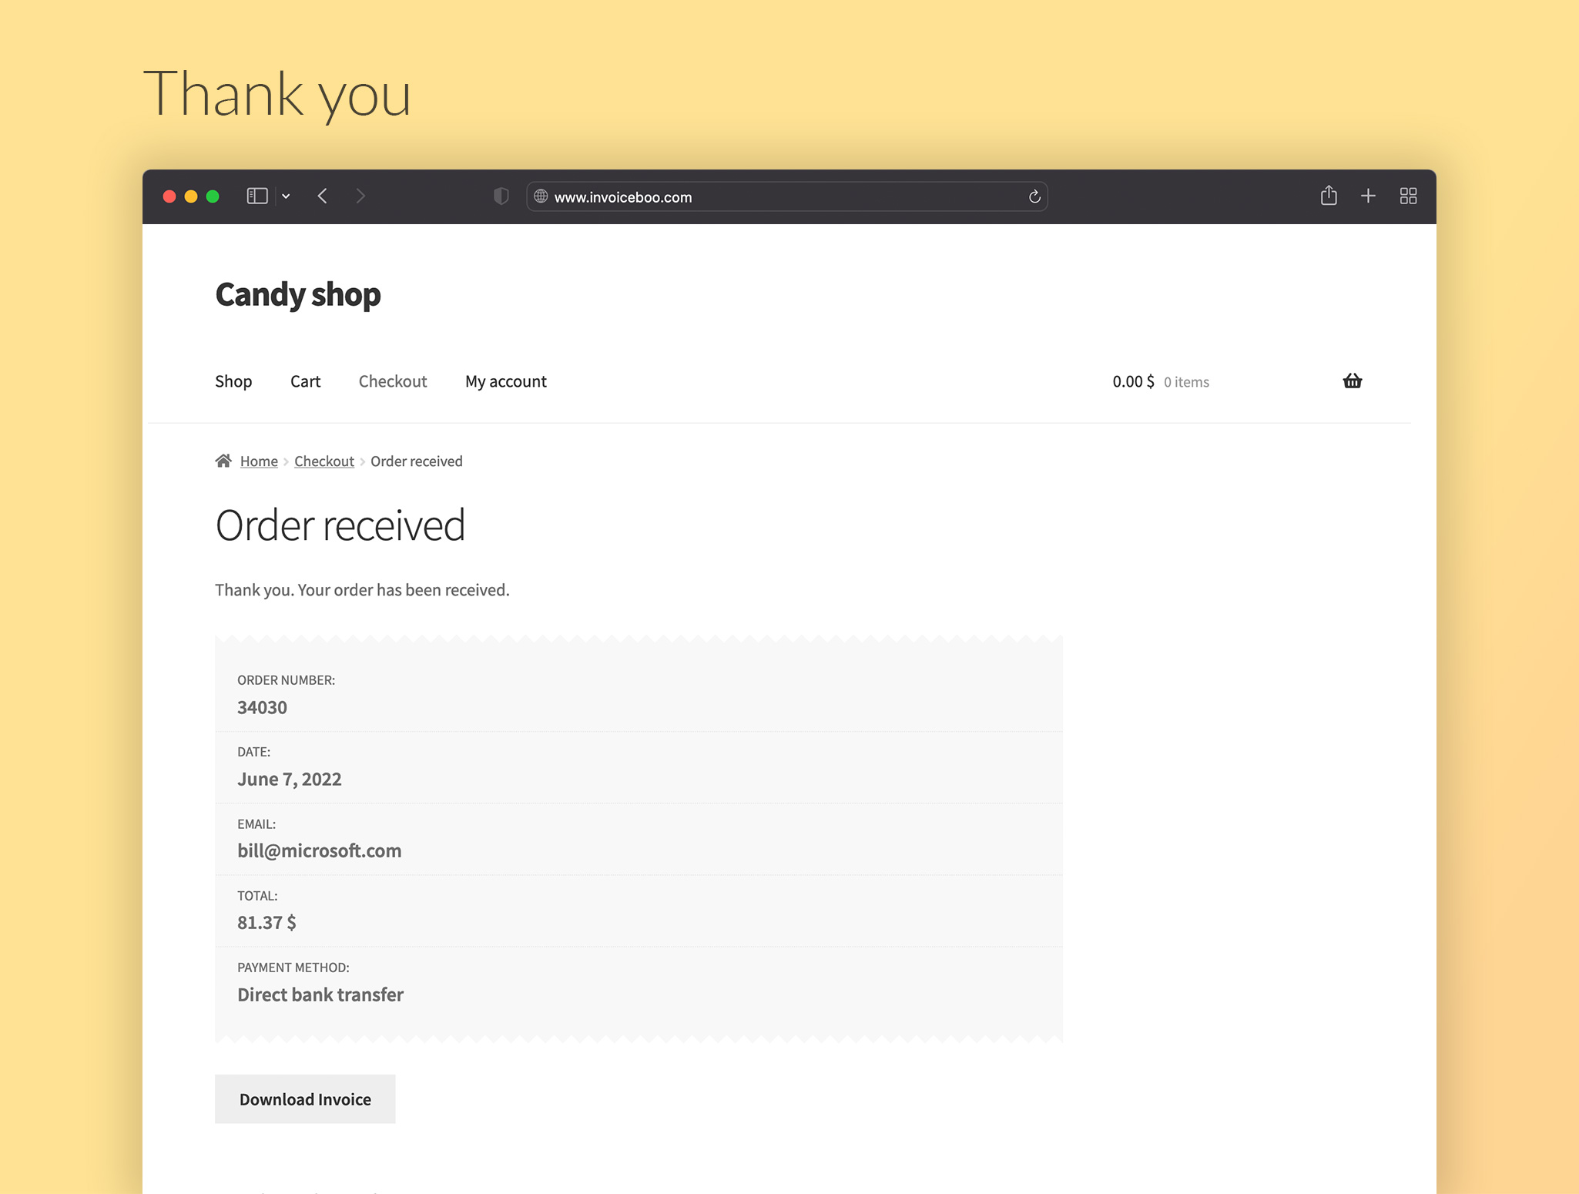
Task: Open the Shop menu item
Action: click(x=233, y=381)
